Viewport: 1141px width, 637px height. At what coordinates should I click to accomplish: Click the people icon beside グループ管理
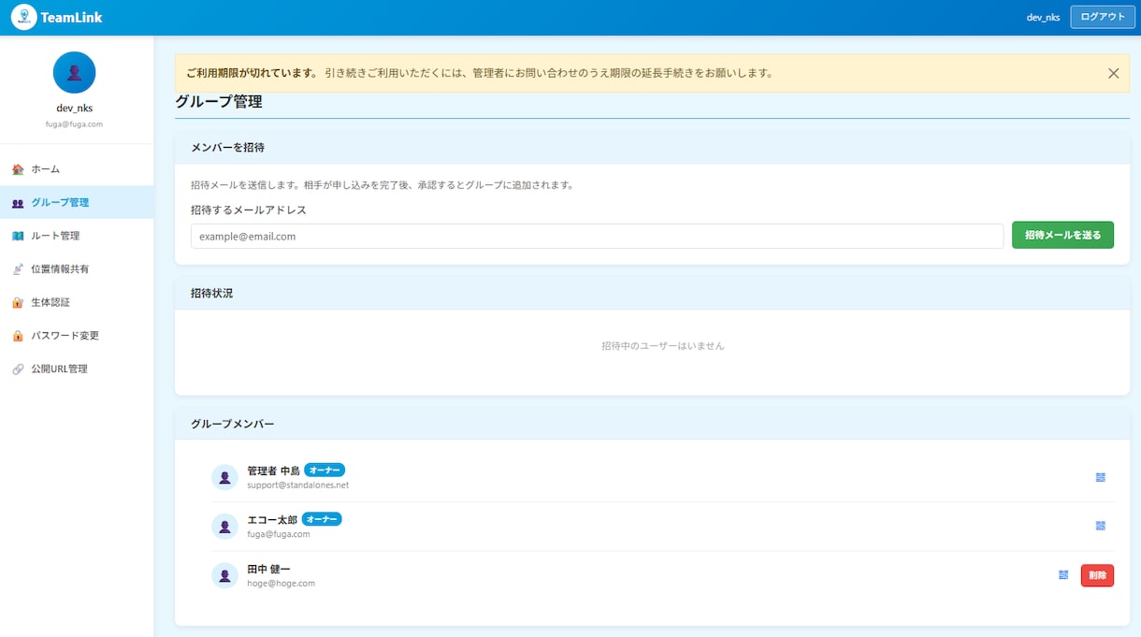point(18,203)
